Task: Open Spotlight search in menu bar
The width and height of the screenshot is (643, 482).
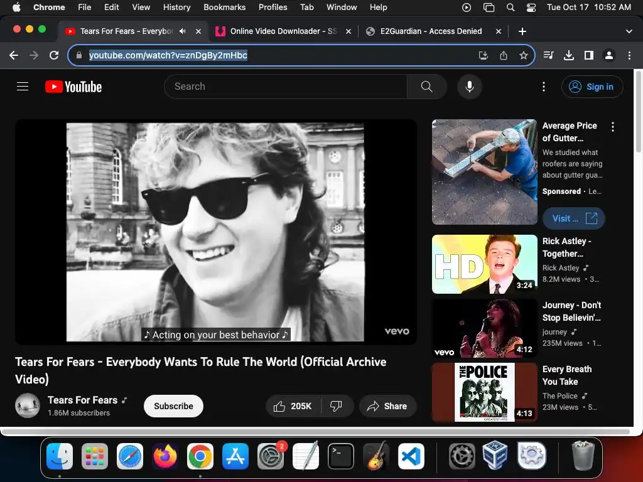Action: point(510,8)
